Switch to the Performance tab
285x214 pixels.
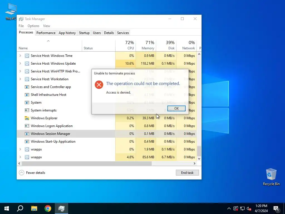point(46,33)
